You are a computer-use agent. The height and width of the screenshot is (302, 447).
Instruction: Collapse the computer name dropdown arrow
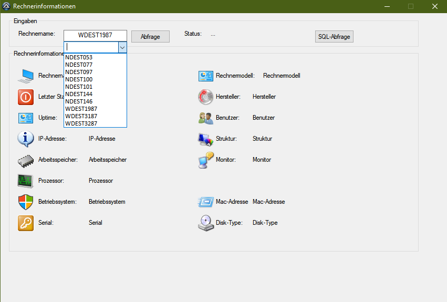(x=122, y=47)
